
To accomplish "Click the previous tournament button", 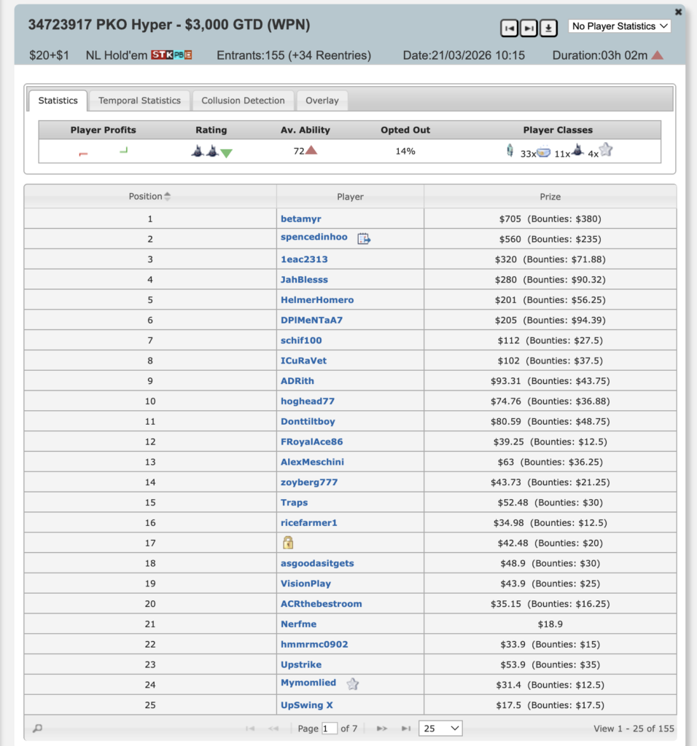I will tap(509, 28).
